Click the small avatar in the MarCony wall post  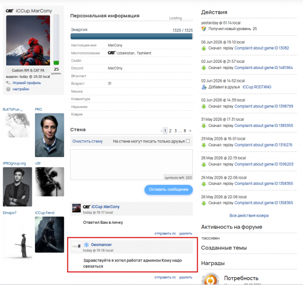click(x=76, y=208)
